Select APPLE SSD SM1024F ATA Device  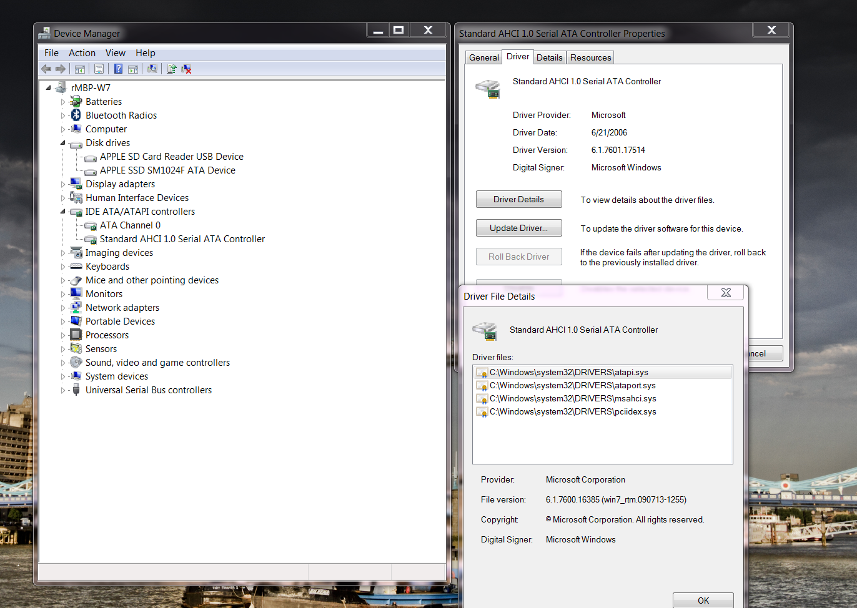(167, 170)
